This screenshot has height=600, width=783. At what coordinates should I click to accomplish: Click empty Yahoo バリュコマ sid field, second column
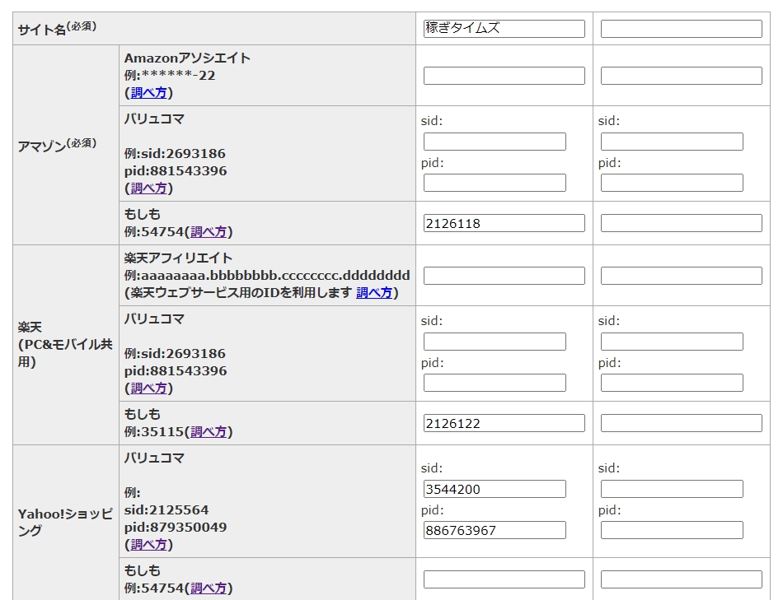pyautogui.click(x=672, y=489)
